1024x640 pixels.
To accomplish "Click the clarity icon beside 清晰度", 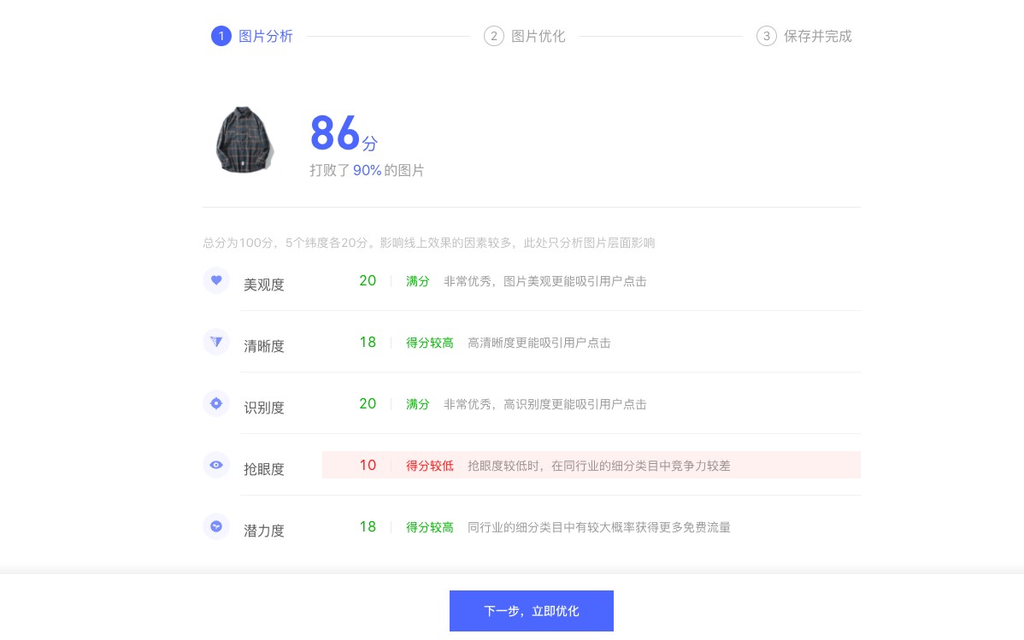I will (x=216, y=342).
